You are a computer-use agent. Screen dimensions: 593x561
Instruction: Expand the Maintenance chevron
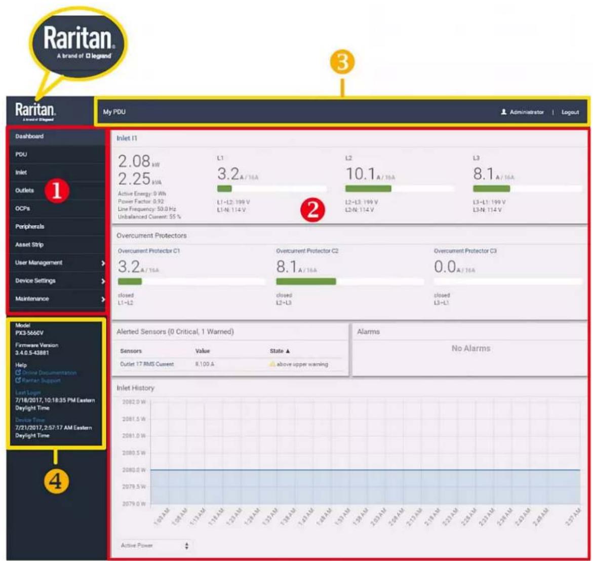point(103,300)
